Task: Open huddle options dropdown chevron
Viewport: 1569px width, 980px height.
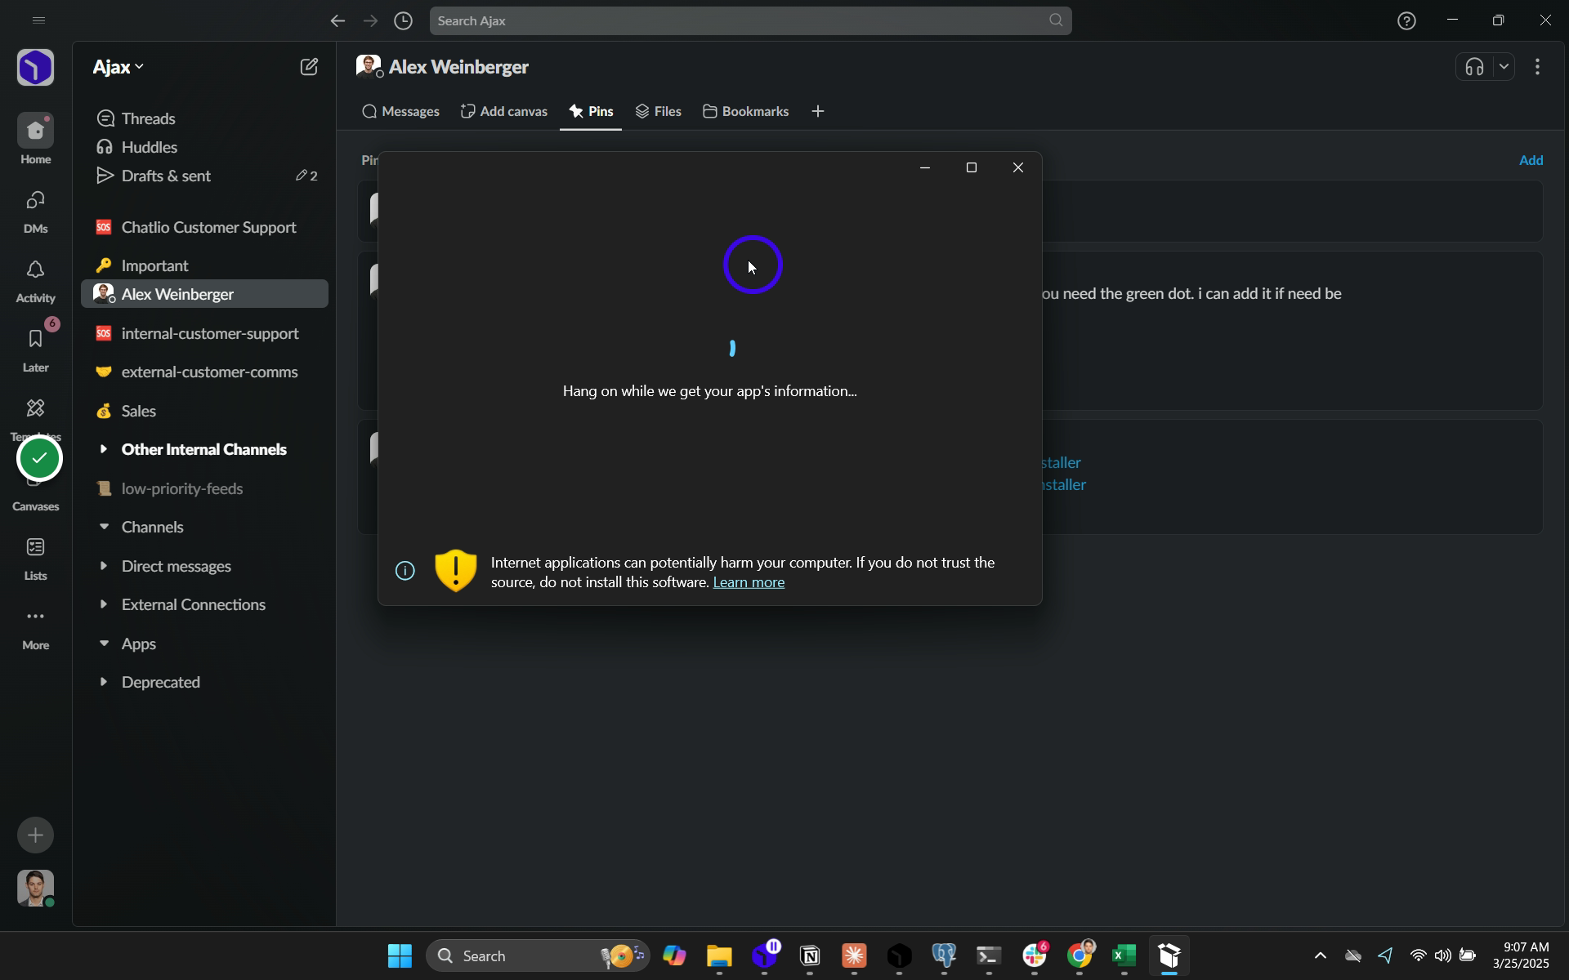Action: pos(1504,67)
